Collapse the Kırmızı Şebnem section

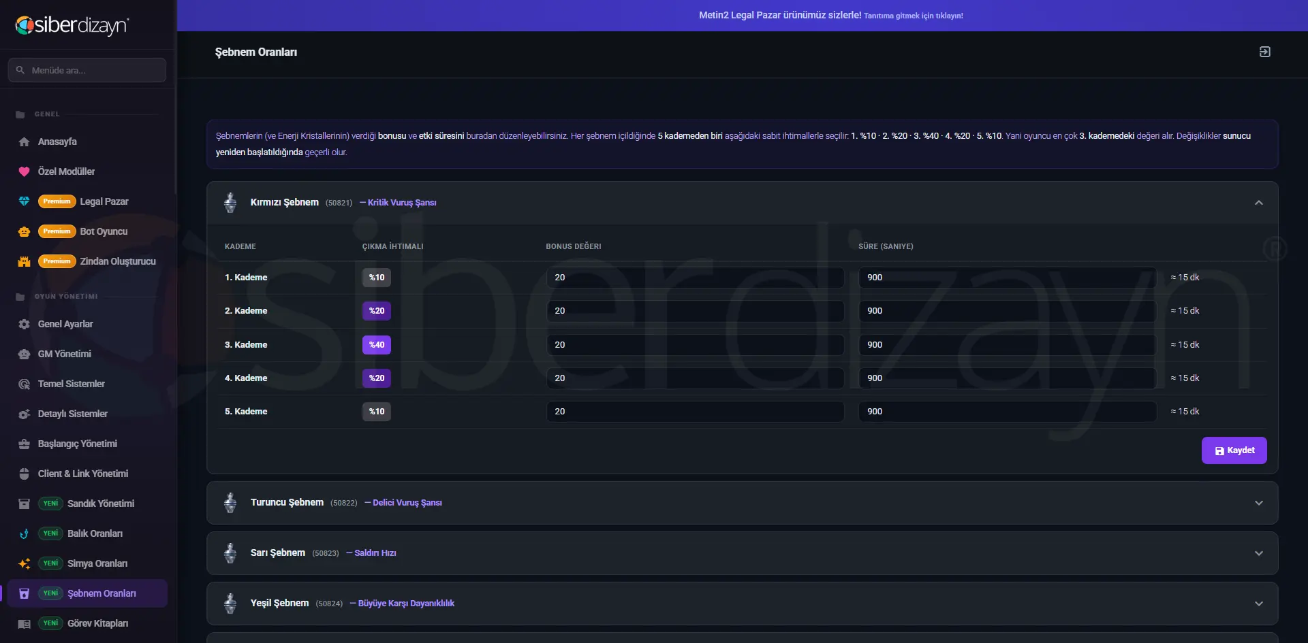click(x=1258, y=203)
